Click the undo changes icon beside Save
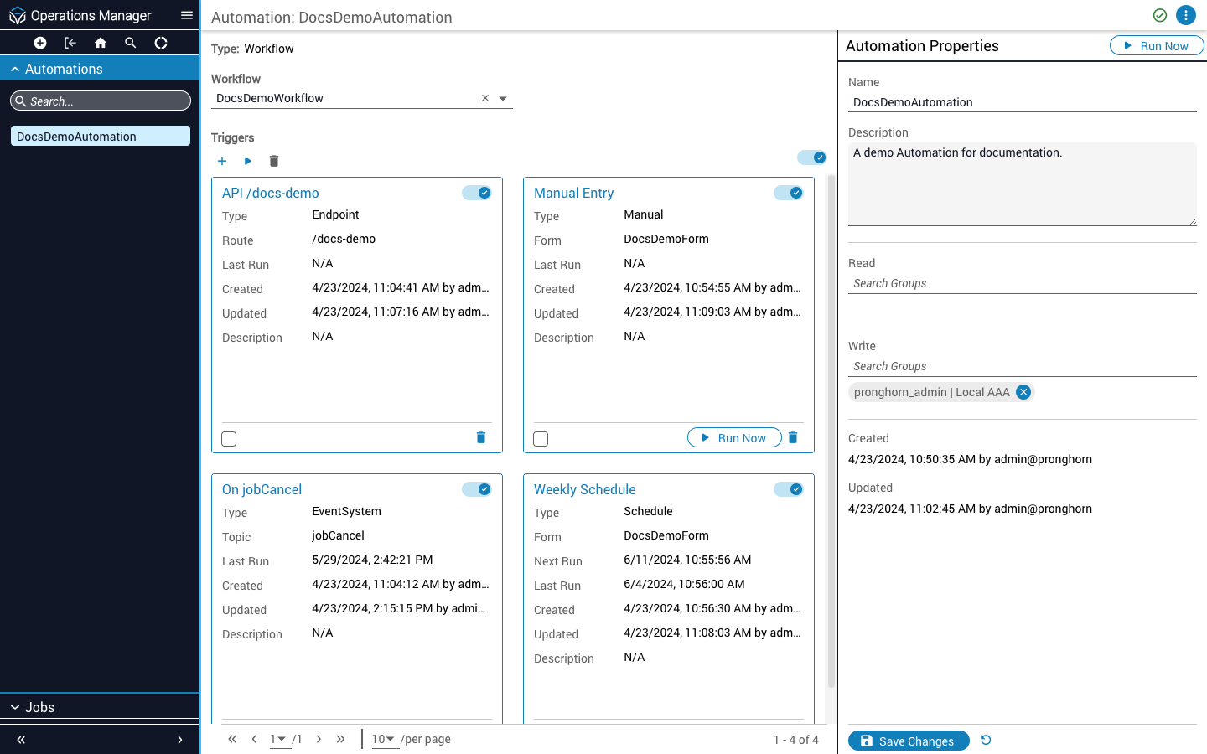1207x754 pixels. [x=986, y=740]
